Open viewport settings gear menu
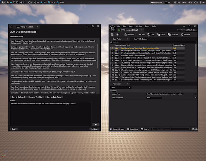Image resolution: width=206 pixels, height=161 pixels. tap(196, 2)
